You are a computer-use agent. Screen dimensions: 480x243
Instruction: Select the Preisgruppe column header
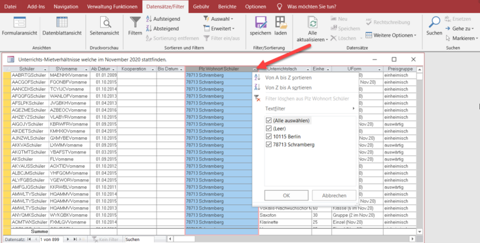coord(400,69)
